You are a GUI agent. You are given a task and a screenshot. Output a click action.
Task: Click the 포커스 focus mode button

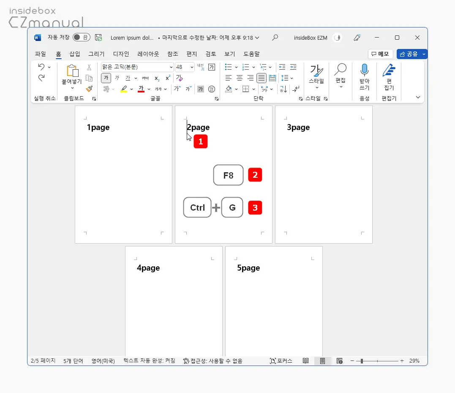[281, 361]
